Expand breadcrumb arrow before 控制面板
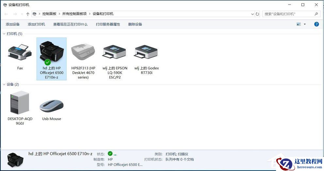 pos(40,14)
